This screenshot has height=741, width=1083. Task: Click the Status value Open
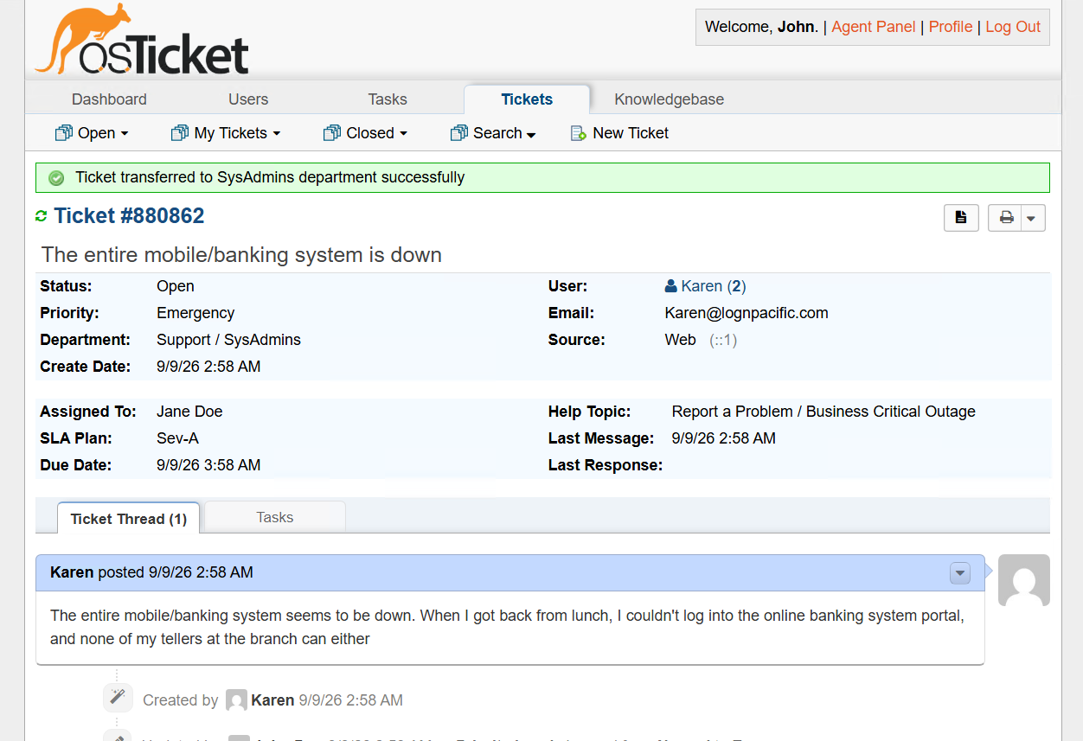(x=176, y=286)
